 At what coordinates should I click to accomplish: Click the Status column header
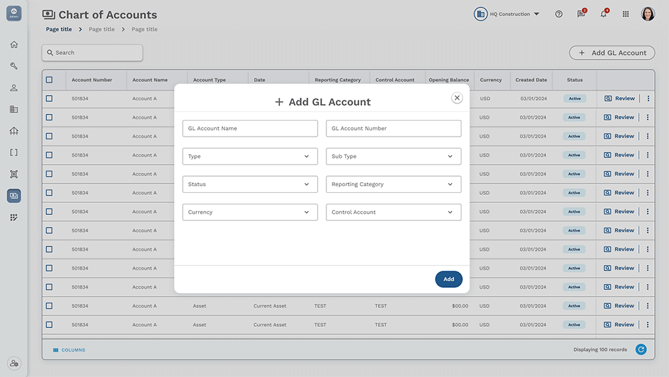[575, 80]
